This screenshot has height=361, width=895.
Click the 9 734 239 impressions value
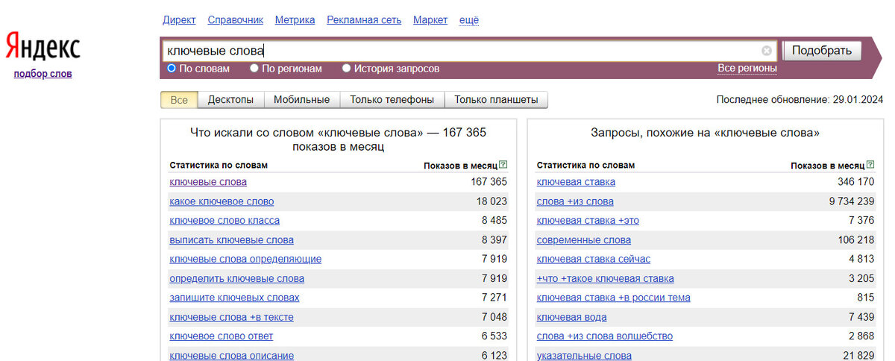851,201
